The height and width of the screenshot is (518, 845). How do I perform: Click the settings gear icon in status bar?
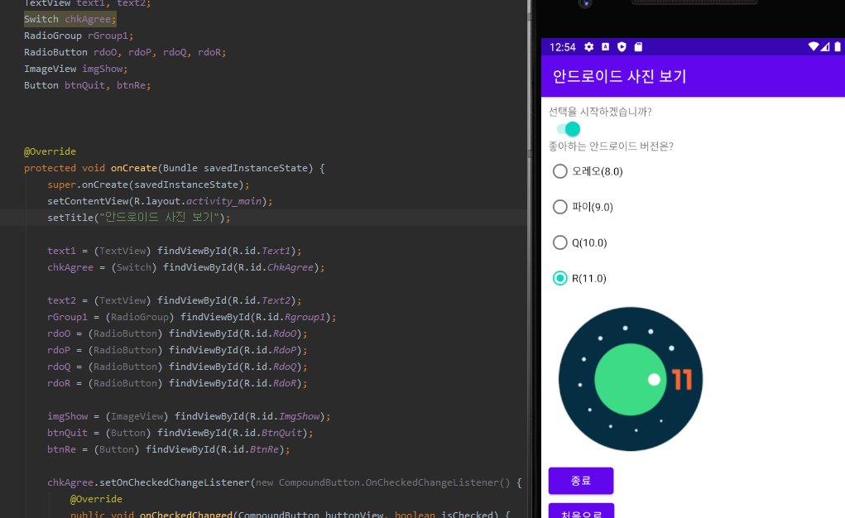(589, 47)
